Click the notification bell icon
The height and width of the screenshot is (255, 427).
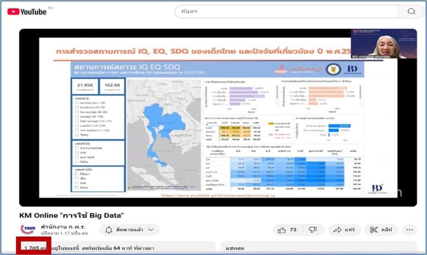(x=109, y=230)
